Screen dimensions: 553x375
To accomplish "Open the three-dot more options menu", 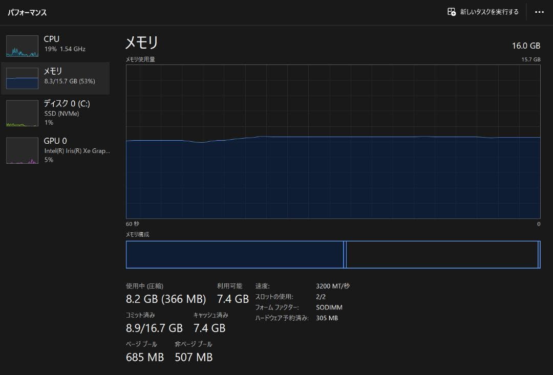I will [x=539, y=12].
